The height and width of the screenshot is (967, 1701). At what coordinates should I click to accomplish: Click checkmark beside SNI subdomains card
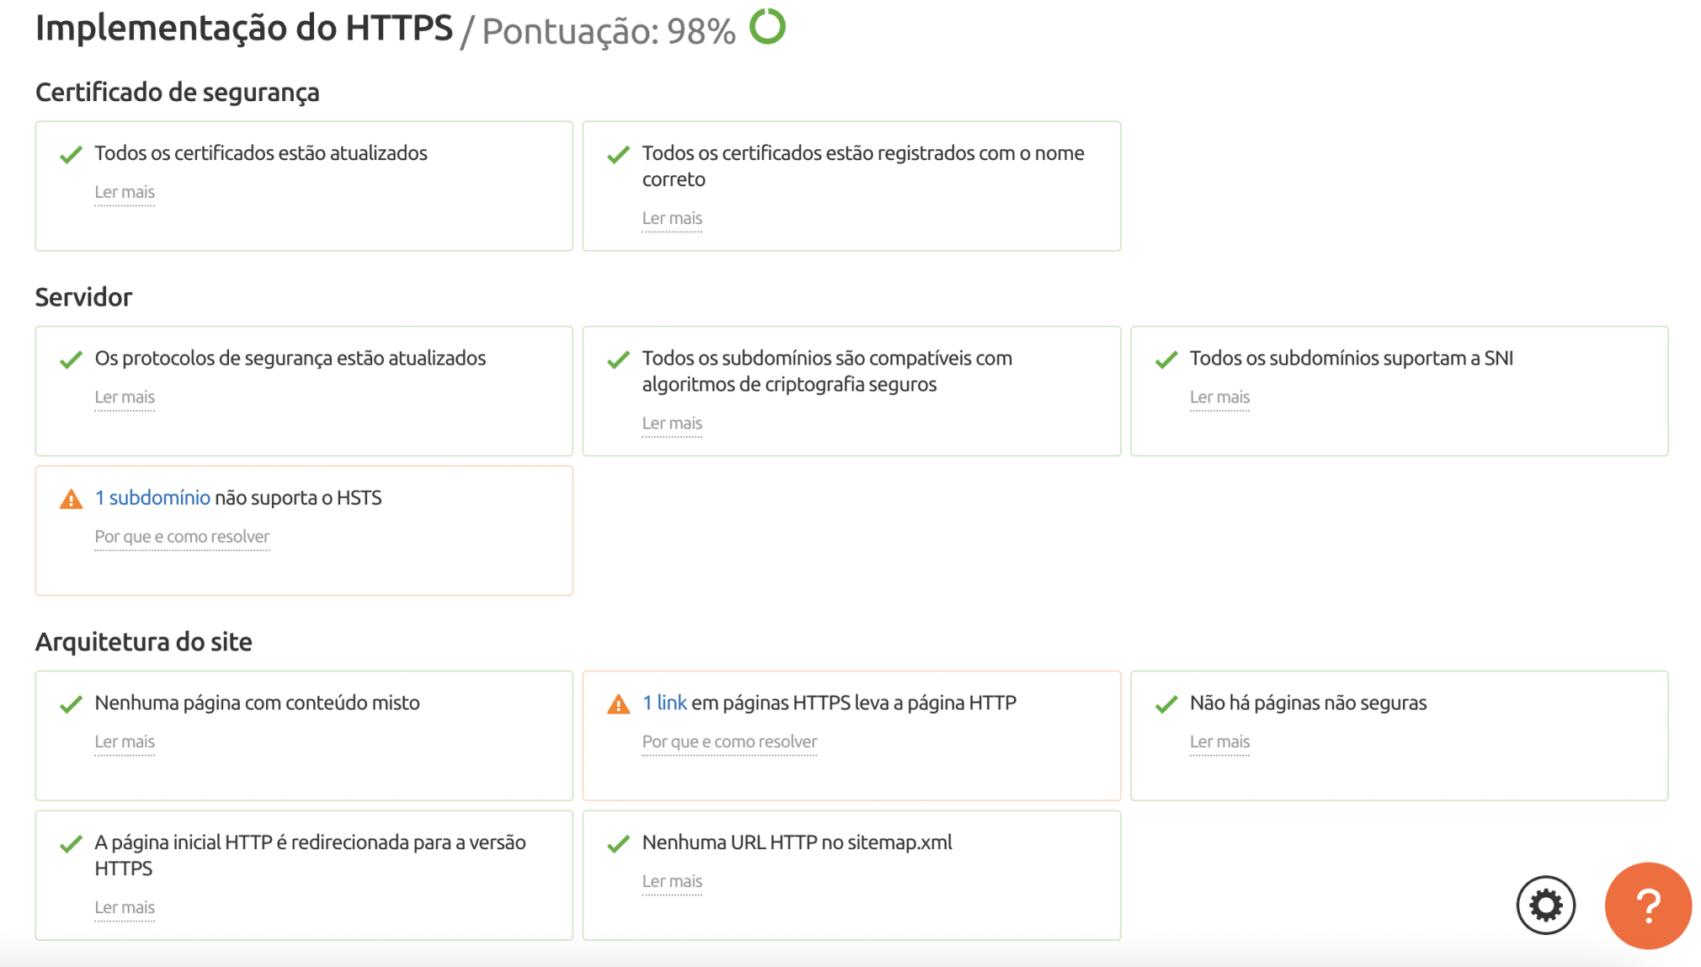pyautogui.click(x=1166, y=360)
